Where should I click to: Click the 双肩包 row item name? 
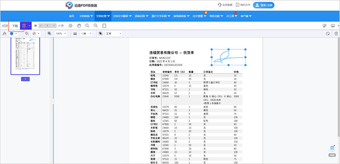[154, 107]
